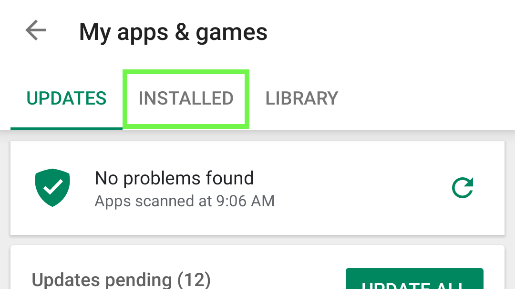
Task: Tap the green underline beneath UPDATES
Action: [x=66, y=129]
